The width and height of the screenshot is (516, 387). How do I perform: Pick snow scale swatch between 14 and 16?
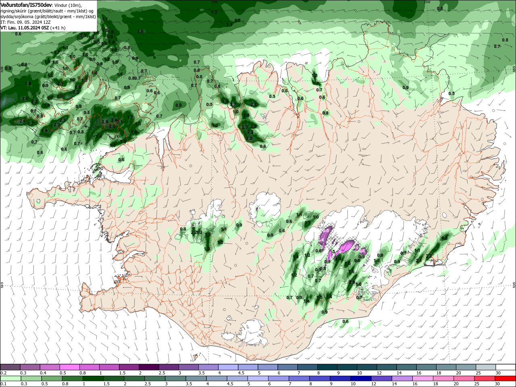point(406,367)
